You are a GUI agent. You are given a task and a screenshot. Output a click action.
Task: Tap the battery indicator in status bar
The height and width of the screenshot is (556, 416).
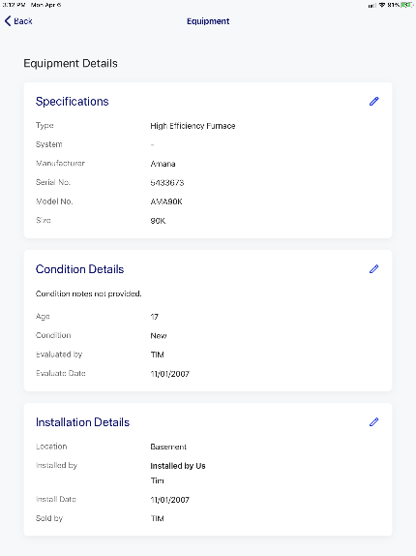pos(407,5)
